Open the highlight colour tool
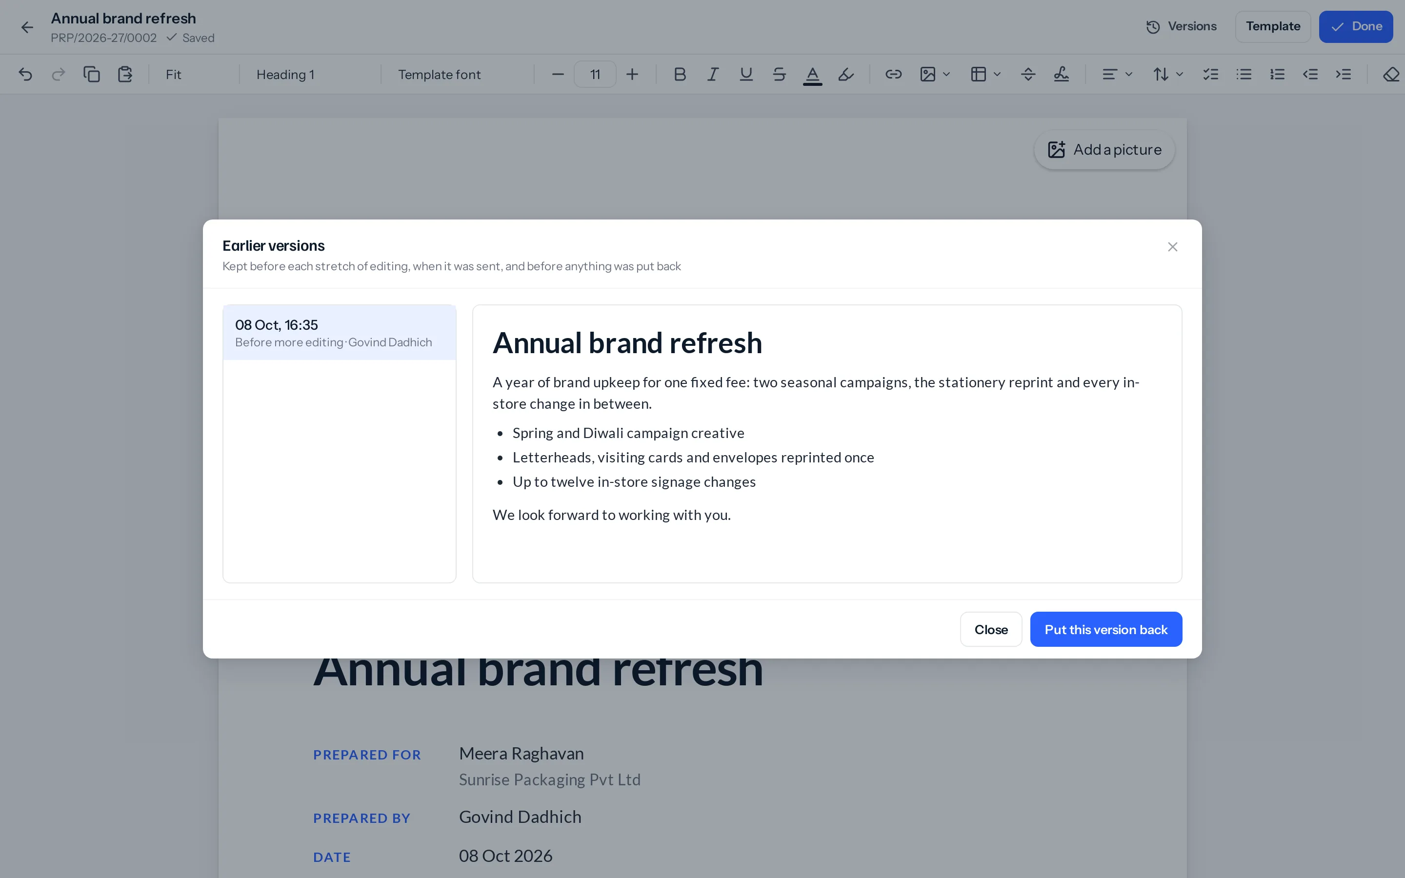The height and width of the screenshot is (878, 1405). (846, 74)
